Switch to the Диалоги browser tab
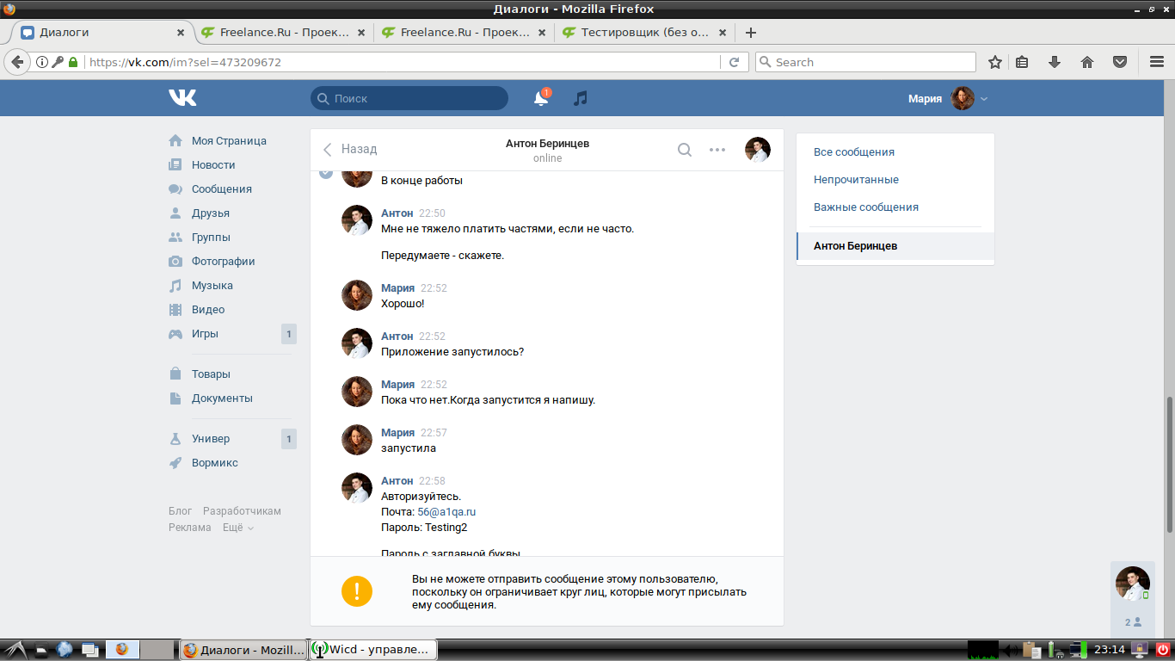Image resolution: width=1175 pixels, height=661 pixels. [x=102, y=33]
